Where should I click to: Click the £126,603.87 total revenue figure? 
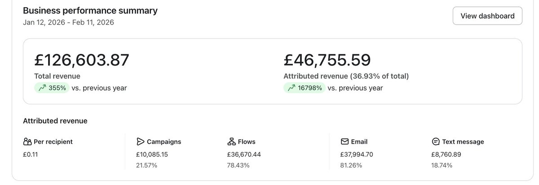click(82, 60)
